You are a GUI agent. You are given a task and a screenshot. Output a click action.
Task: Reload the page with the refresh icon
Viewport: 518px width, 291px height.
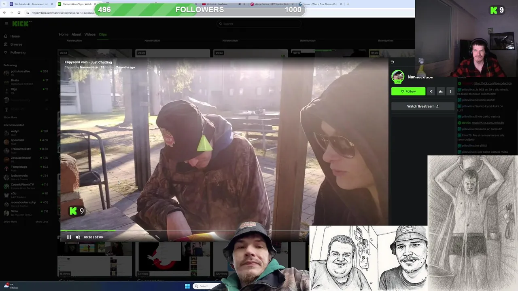tap(19, 13)
